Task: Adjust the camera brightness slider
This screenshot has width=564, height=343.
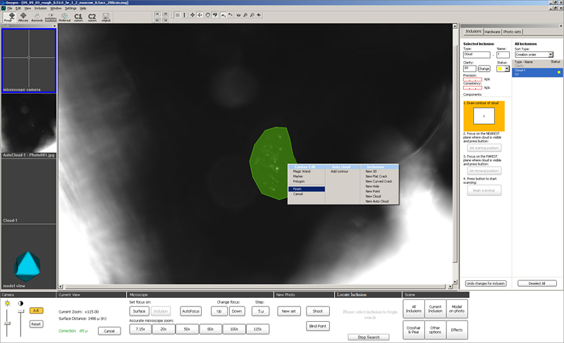Action: [8, 324]
